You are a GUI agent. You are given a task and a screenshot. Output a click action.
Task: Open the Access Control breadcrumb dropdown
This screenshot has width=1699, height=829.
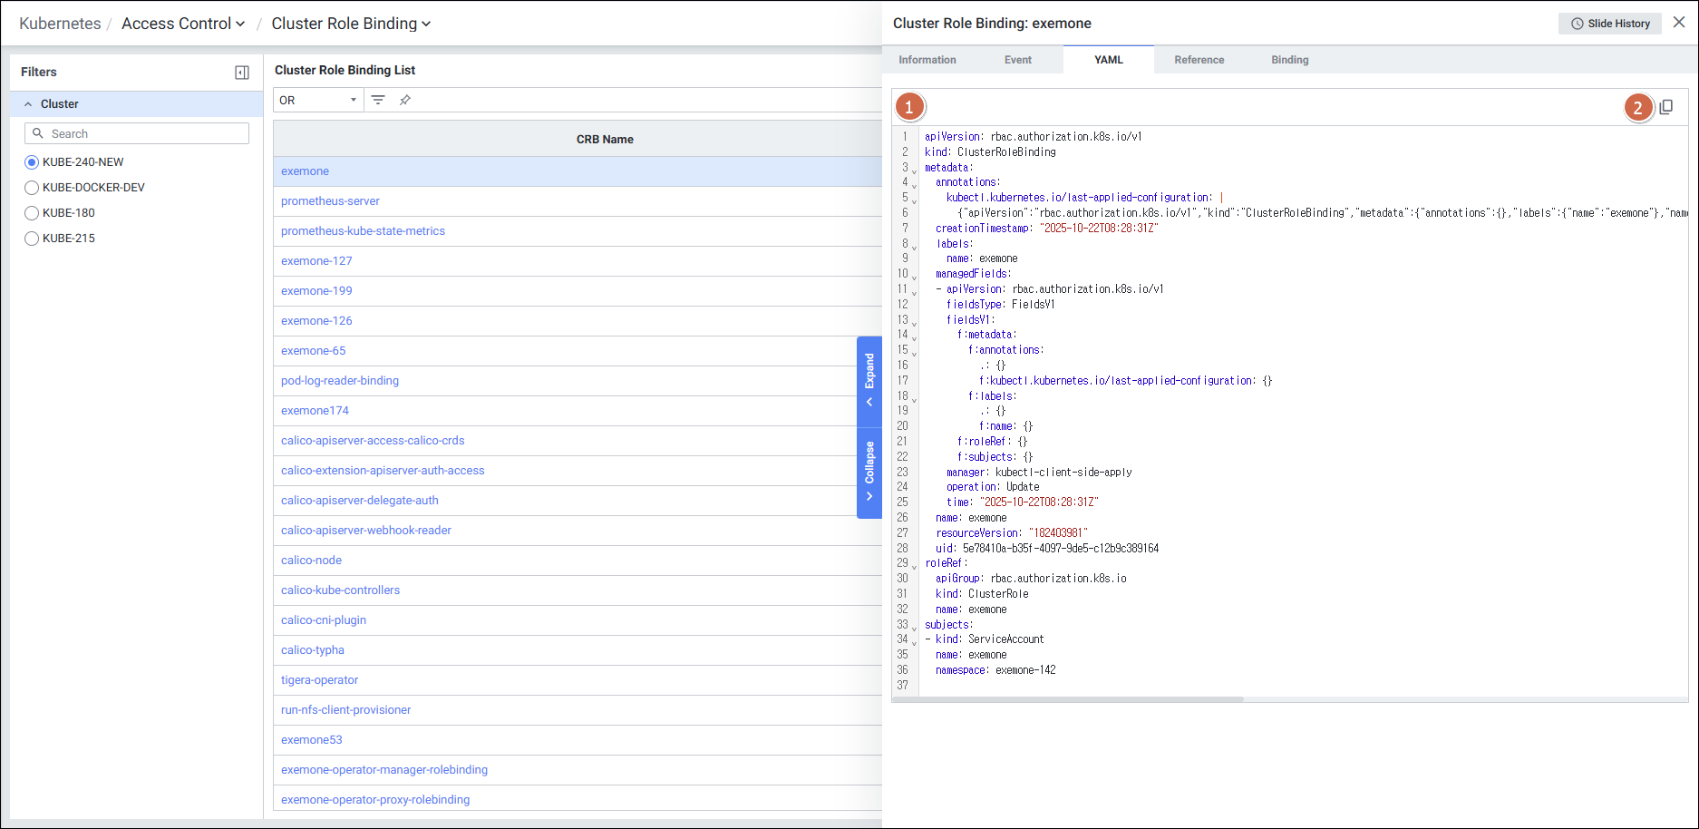pos(183,24)
